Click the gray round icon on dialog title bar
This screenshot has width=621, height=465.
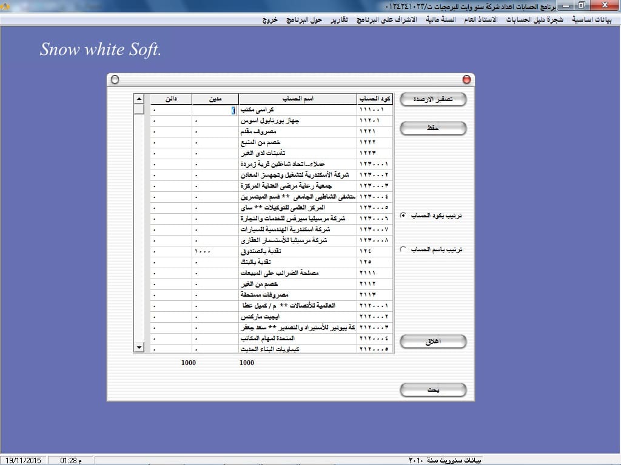coord(115,80)
